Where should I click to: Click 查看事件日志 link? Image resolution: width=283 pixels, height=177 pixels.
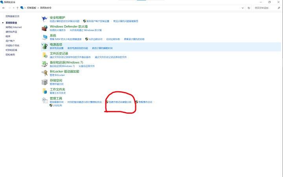click(145, 102)
